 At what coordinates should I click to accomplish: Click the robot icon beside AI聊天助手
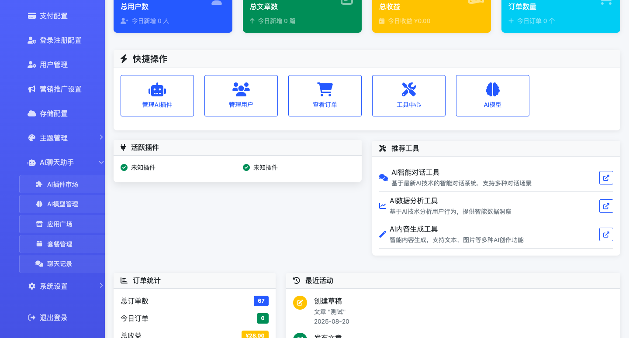[32, 162]
